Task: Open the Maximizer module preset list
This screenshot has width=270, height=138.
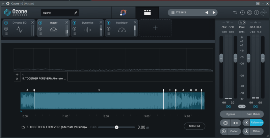Action: (x=109, y=34)
